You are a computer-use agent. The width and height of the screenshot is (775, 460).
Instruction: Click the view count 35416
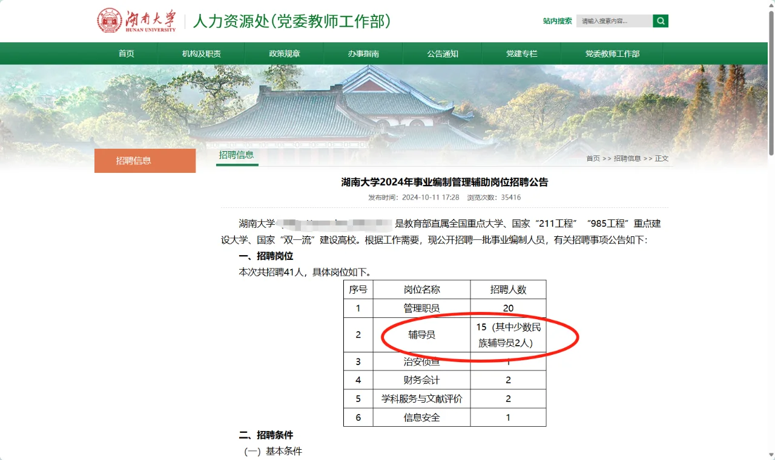pyautogui.click(x=511, y=198)
